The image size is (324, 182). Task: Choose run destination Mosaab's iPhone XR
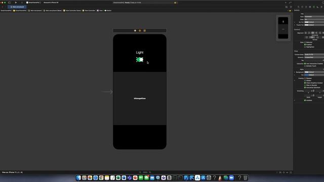pyautogui.click(x=51, y=3)
